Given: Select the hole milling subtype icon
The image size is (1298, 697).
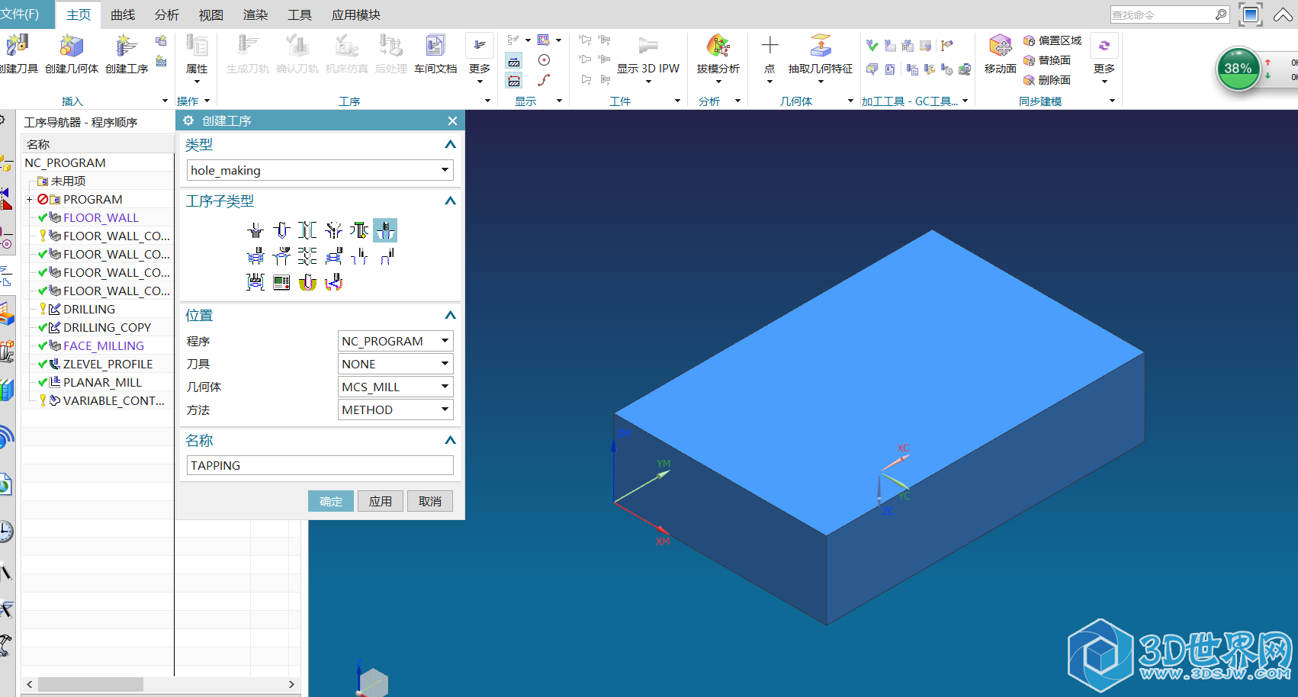Looking at the screenshot, I should point(255,256).
